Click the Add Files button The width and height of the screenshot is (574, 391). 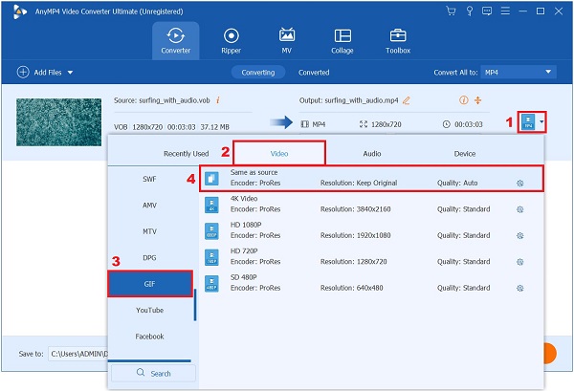(39, 72)
